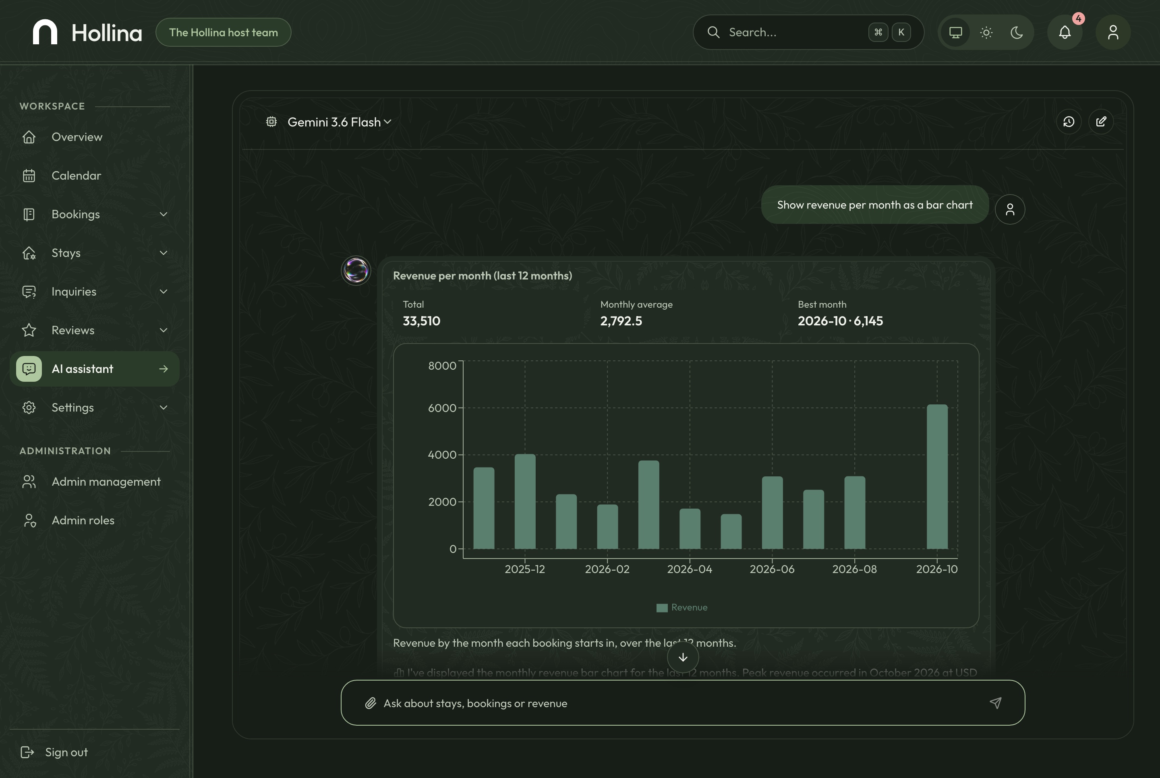Click the Monthly average value 2,792.5
This screenshot has height=778, width=1160.
coord(621,321)
